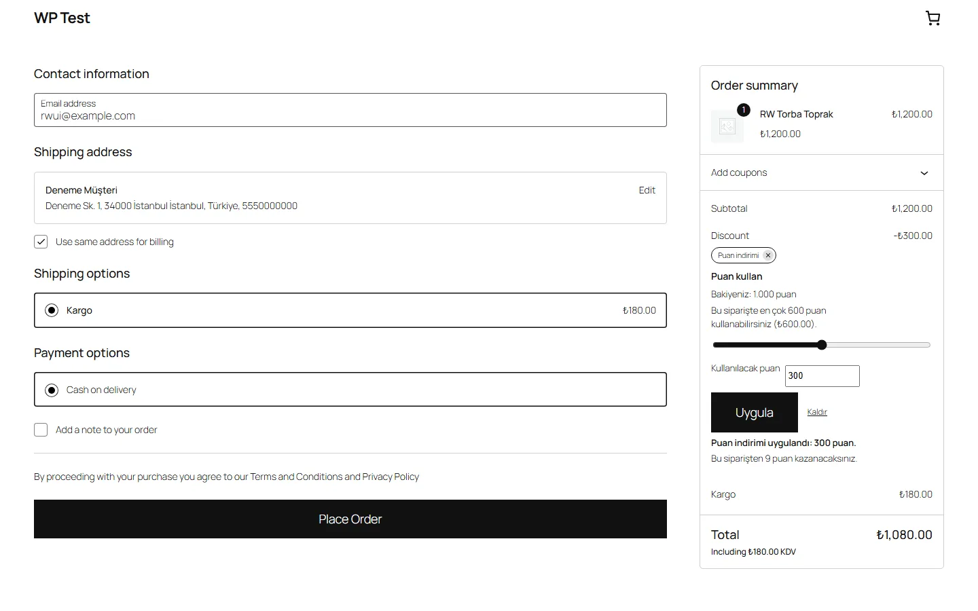The image size is (978, 611).
Task: Click the Subtotal label
Action: pos(729,208)
